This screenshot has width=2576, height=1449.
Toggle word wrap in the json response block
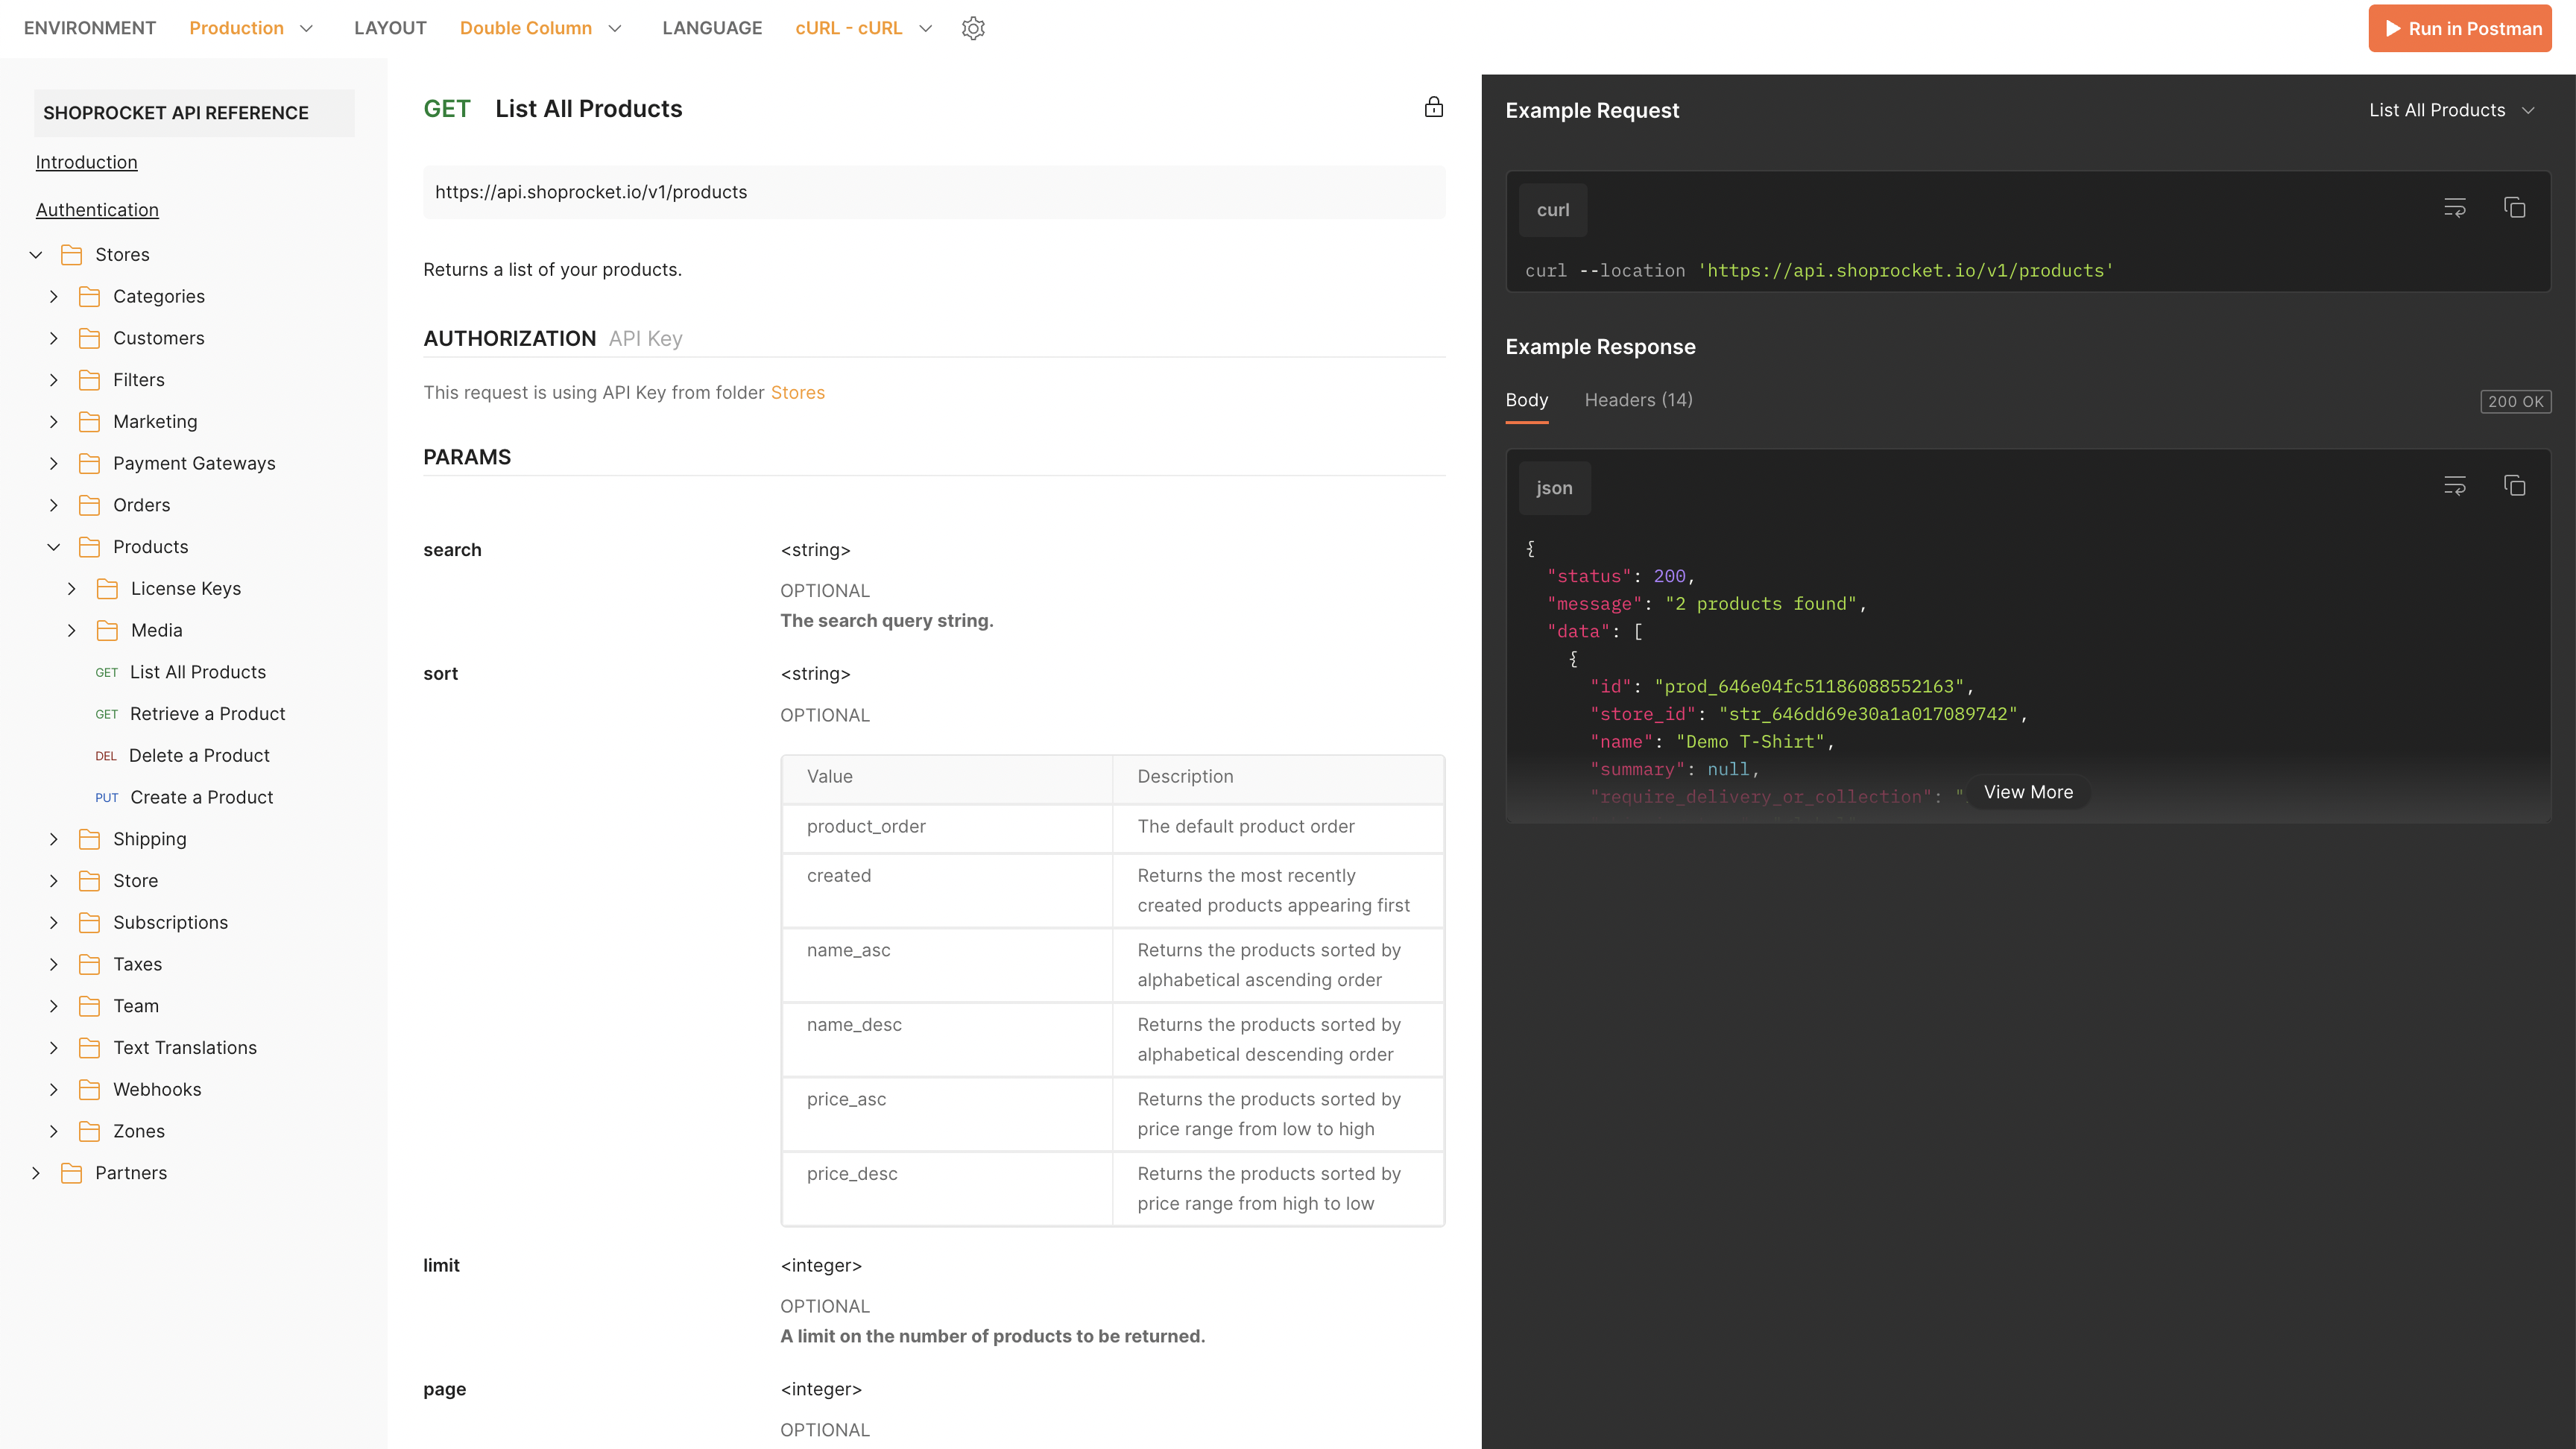[2454, 486]
